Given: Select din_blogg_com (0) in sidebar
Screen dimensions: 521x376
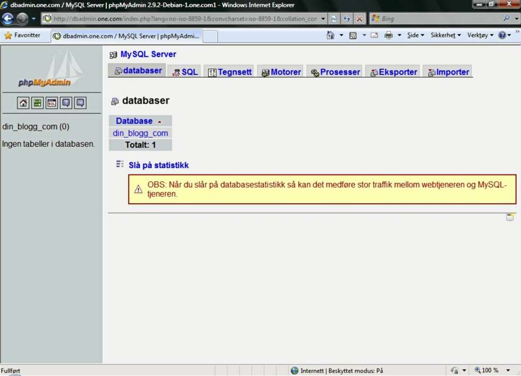Looking at the screenshot, I should (36, 127).
